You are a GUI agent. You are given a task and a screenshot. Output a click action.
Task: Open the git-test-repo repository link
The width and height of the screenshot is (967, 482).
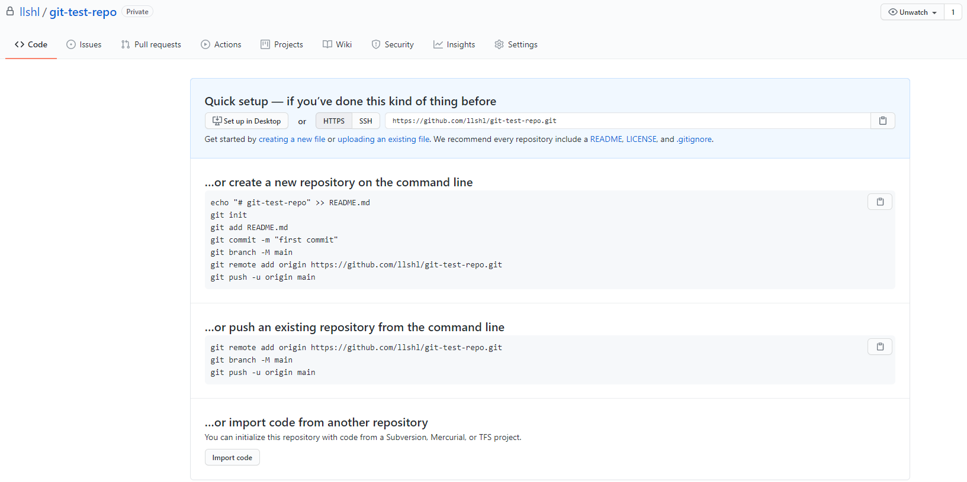(x=83, y=12)
